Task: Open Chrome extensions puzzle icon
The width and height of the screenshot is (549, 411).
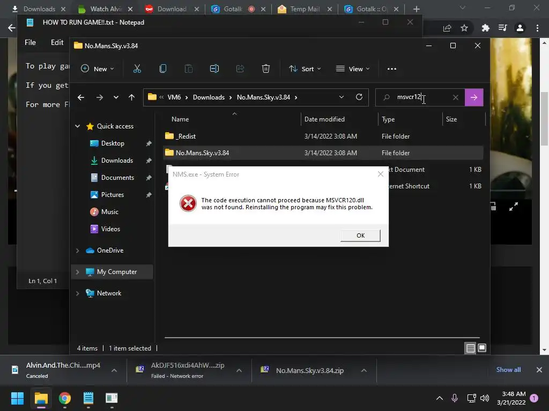Action: point(485,28)
